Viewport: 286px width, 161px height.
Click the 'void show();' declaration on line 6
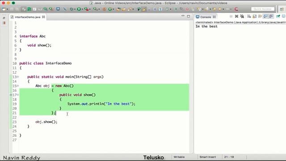[x=39, y=45]
